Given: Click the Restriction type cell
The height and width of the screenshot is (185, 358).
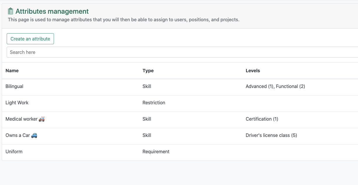Looking at the screenshot, I should click(x=154, y=103).
